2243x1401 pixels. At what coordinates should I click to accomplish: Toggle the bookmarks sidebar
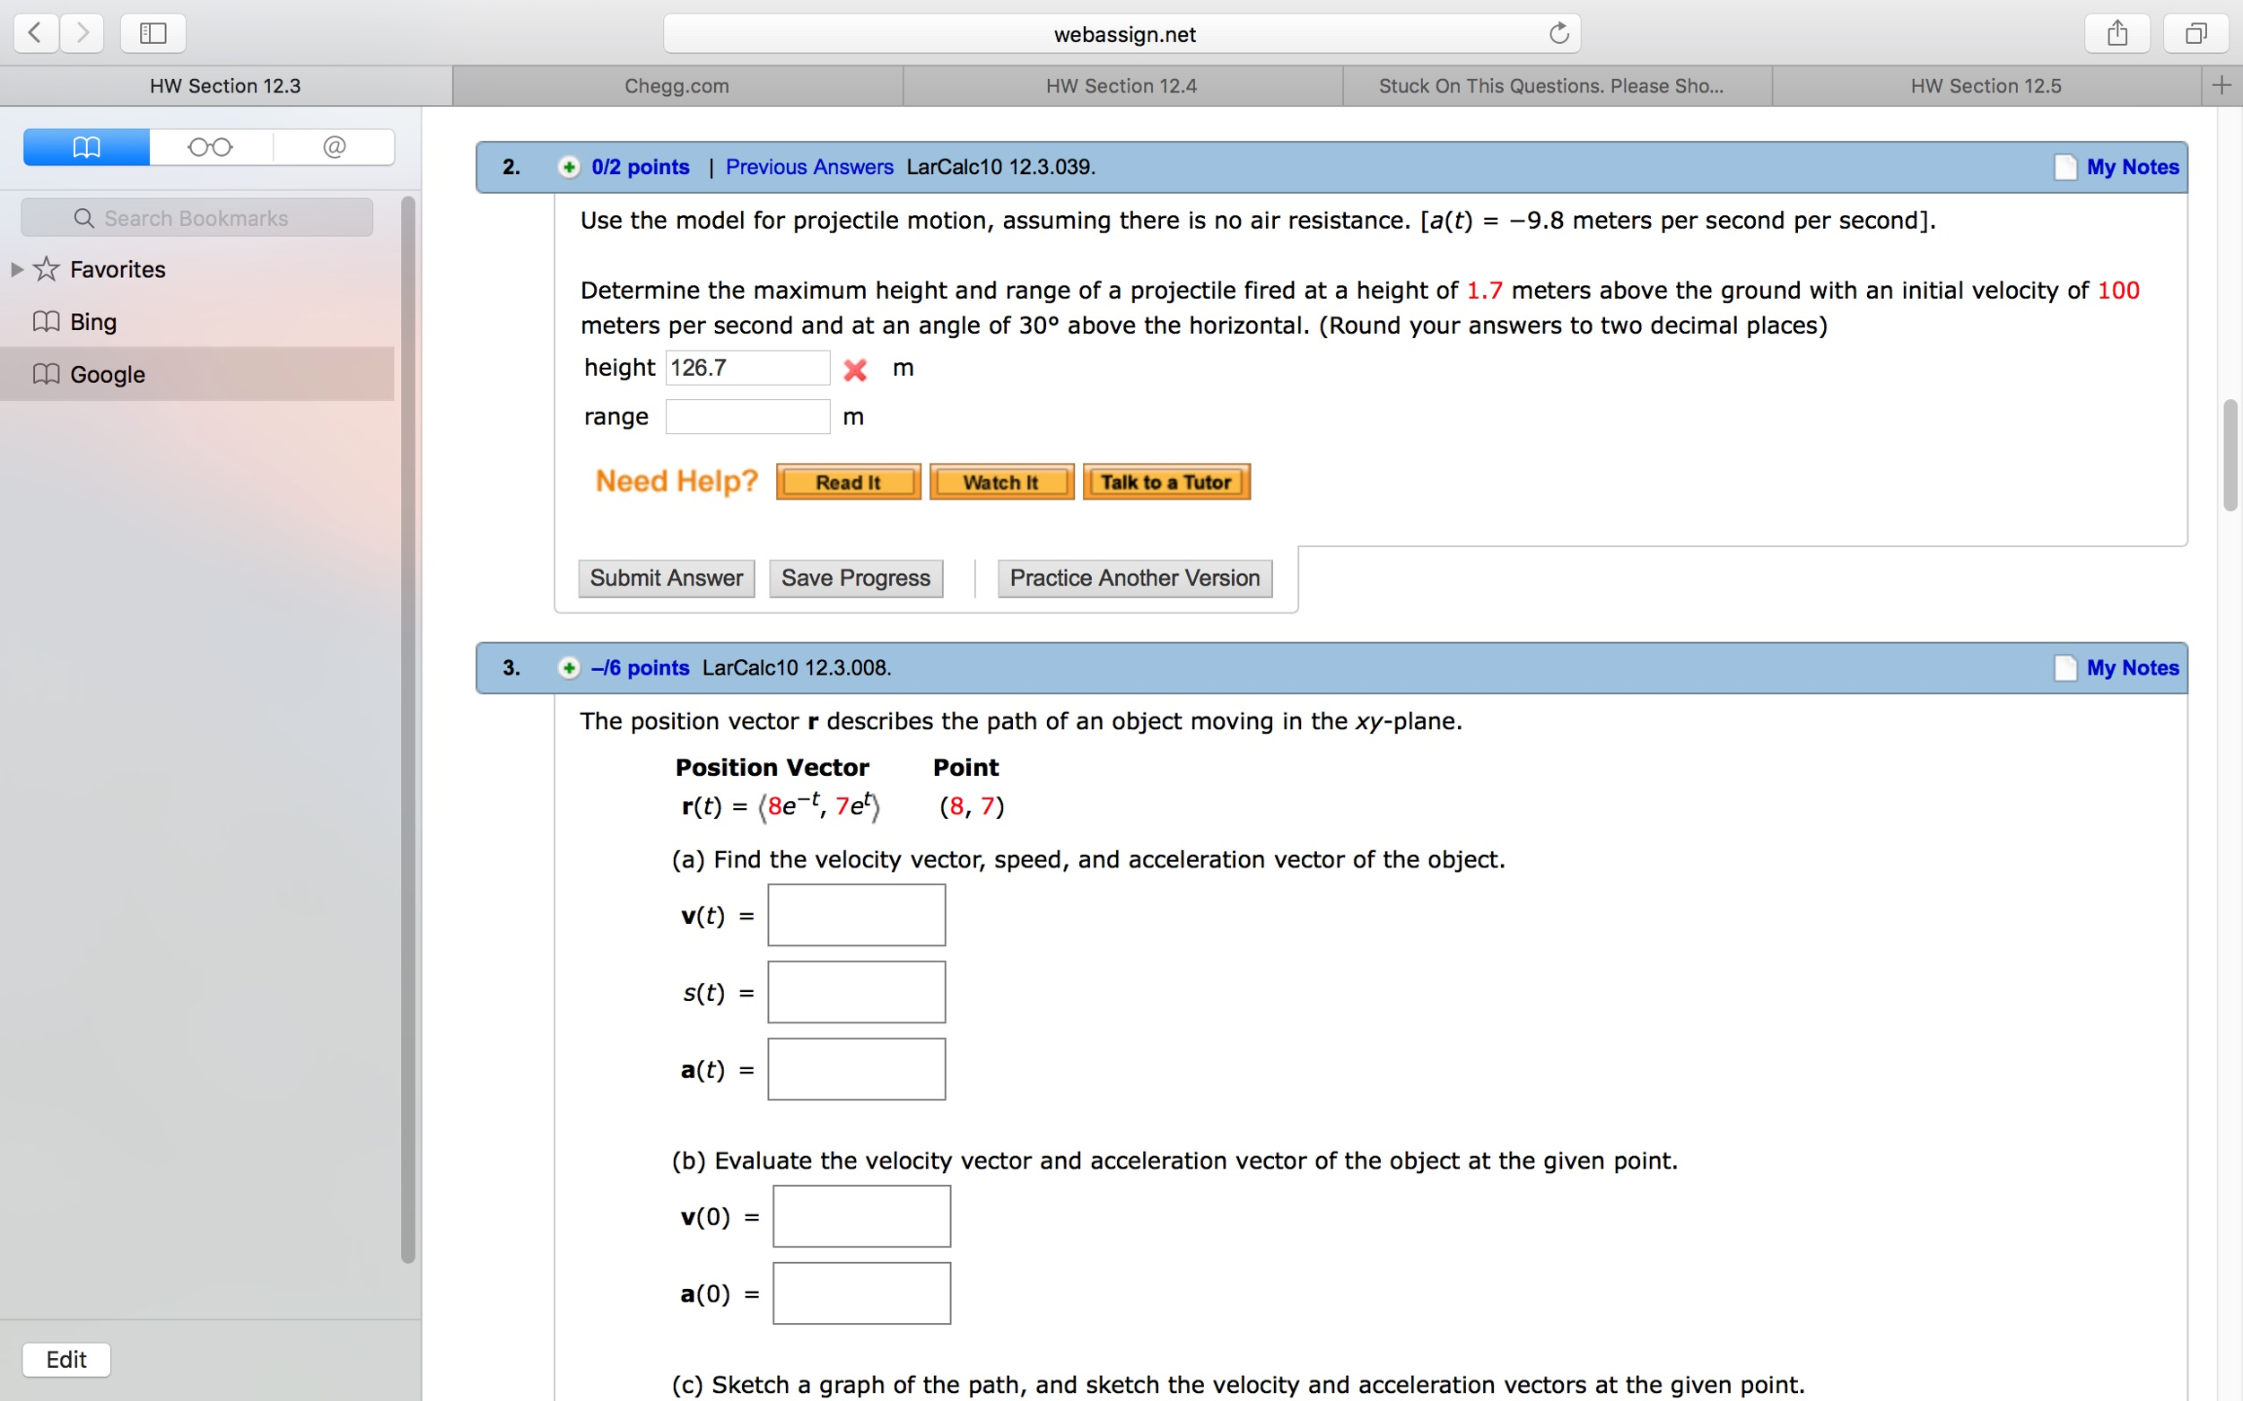coord(152,33)
